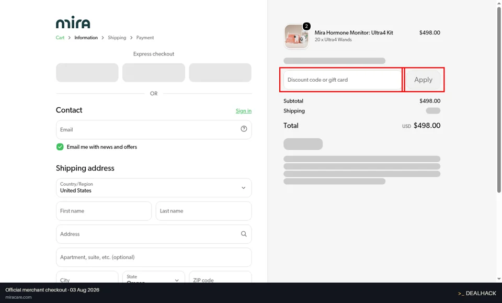The image size is (502, 303).
Task: Focus the City field
Action: point(87,277)
